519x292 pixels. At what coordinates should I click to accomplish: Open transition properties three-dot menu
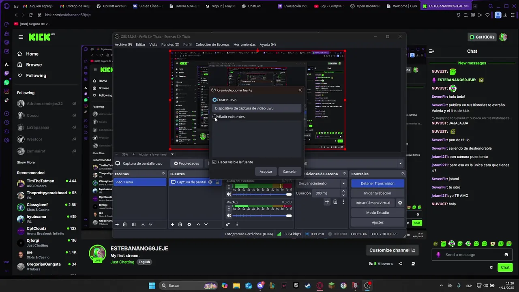coord(343,202)
